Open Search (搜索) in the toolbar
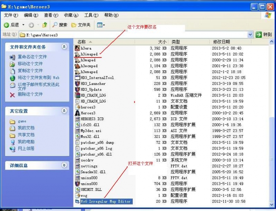The image size is (276, 211). 60,25
